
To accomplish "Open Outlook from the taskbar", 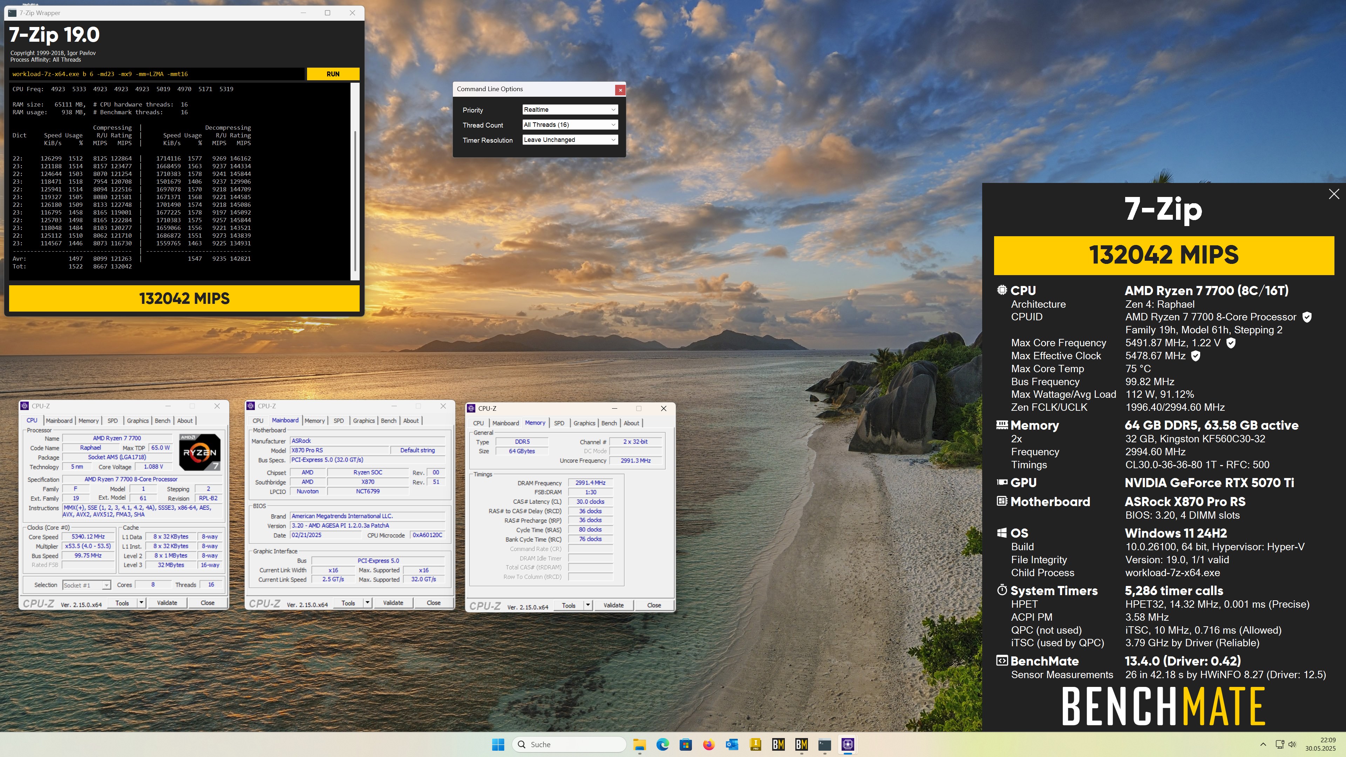I will pyautogui.click(x=732, y=744).
